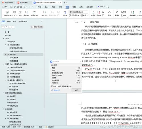Viewport: 142px width, 129px height.
Task: Go to 1.1研究背景 in outline
Action: (x=11, y=41)
